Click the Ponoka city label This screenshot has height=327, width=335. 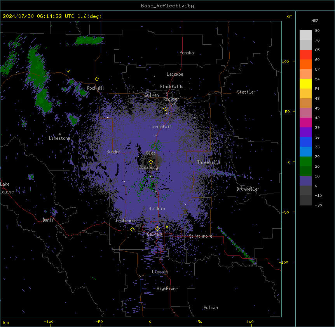(x=187, y=53)
